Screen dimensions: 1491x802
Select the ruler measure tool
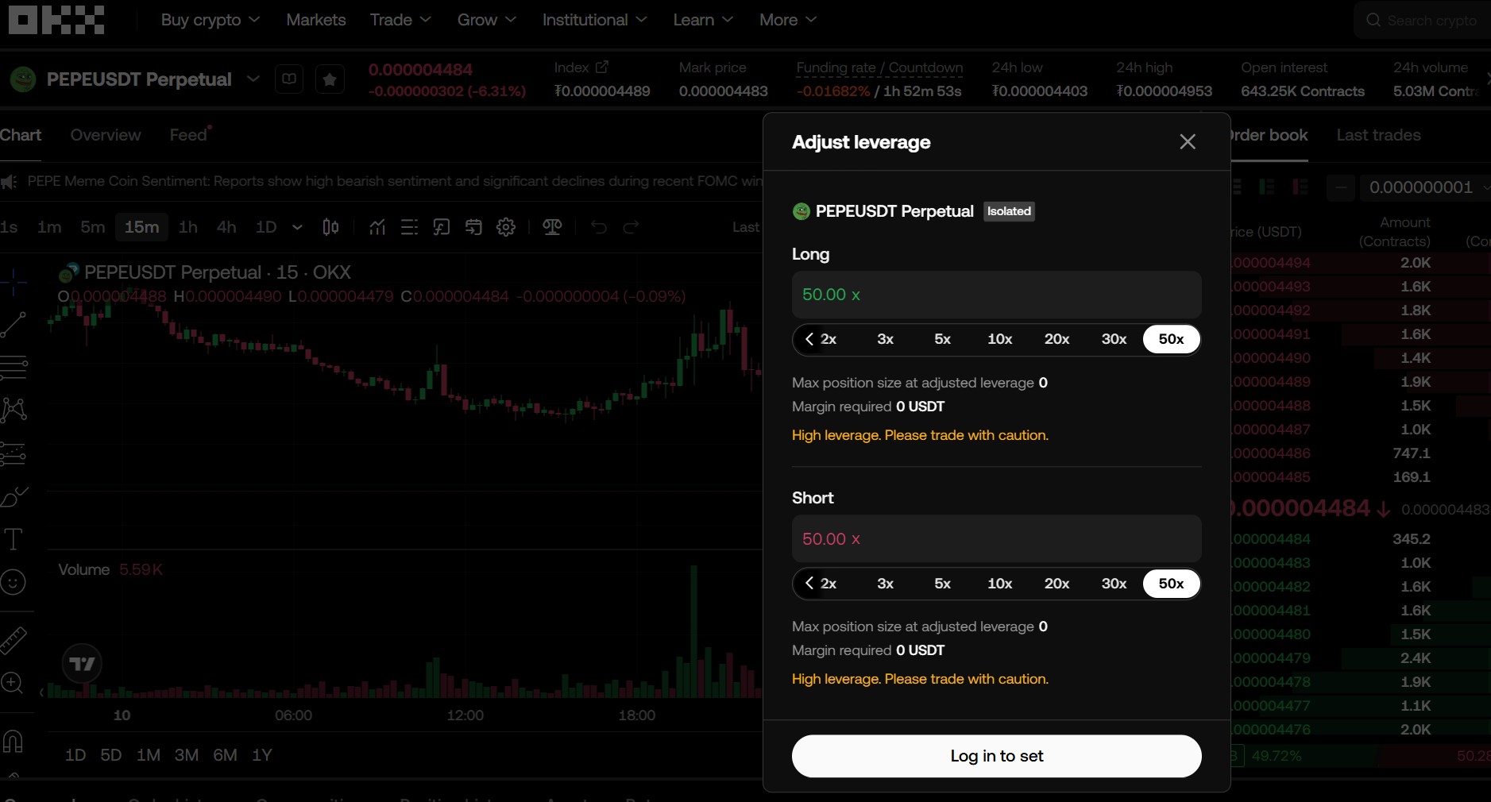point(14,640)
